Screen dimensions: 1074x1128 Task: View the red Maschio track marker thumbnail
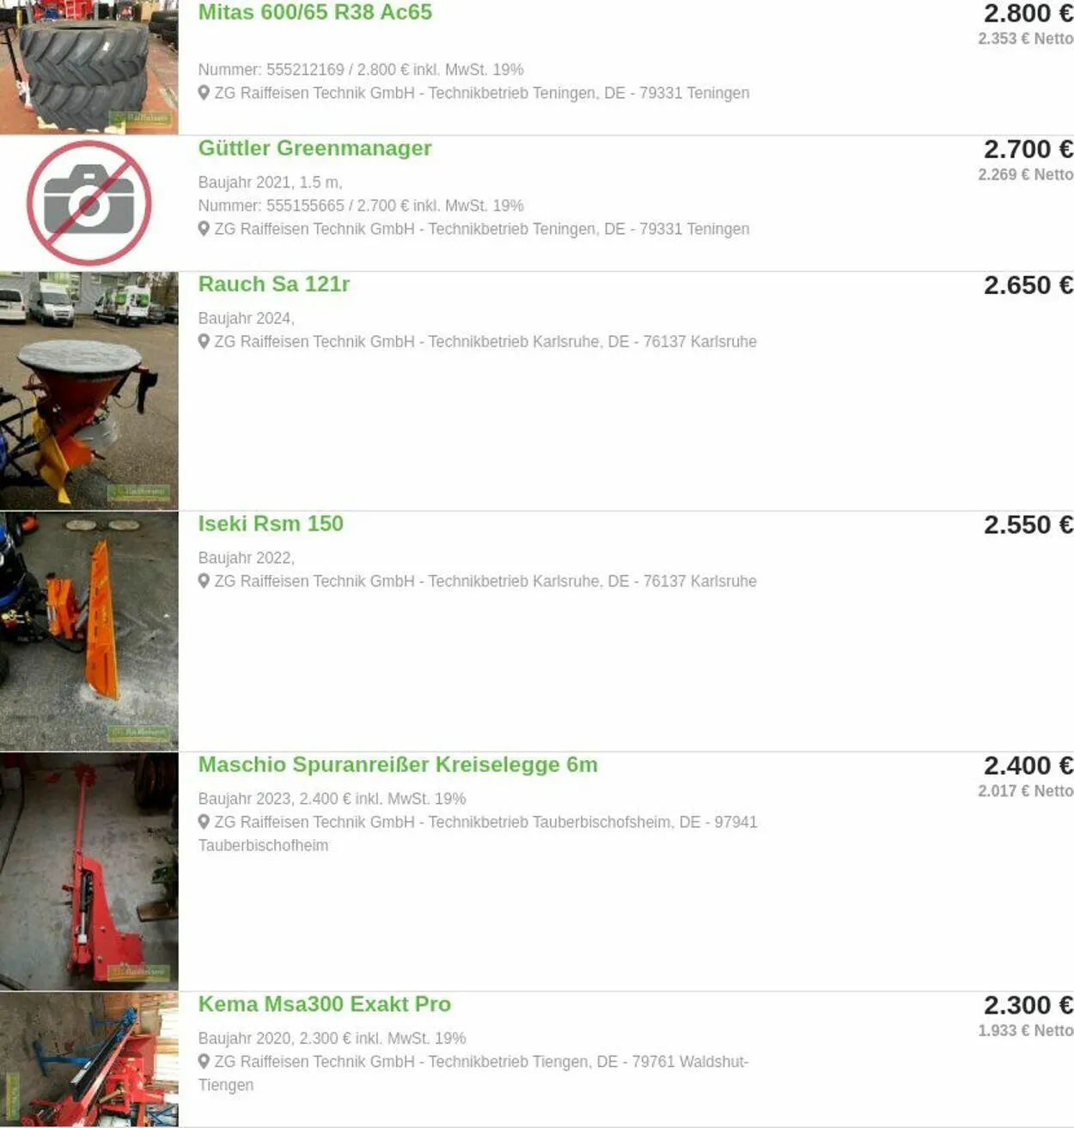(x=89, y=871)
